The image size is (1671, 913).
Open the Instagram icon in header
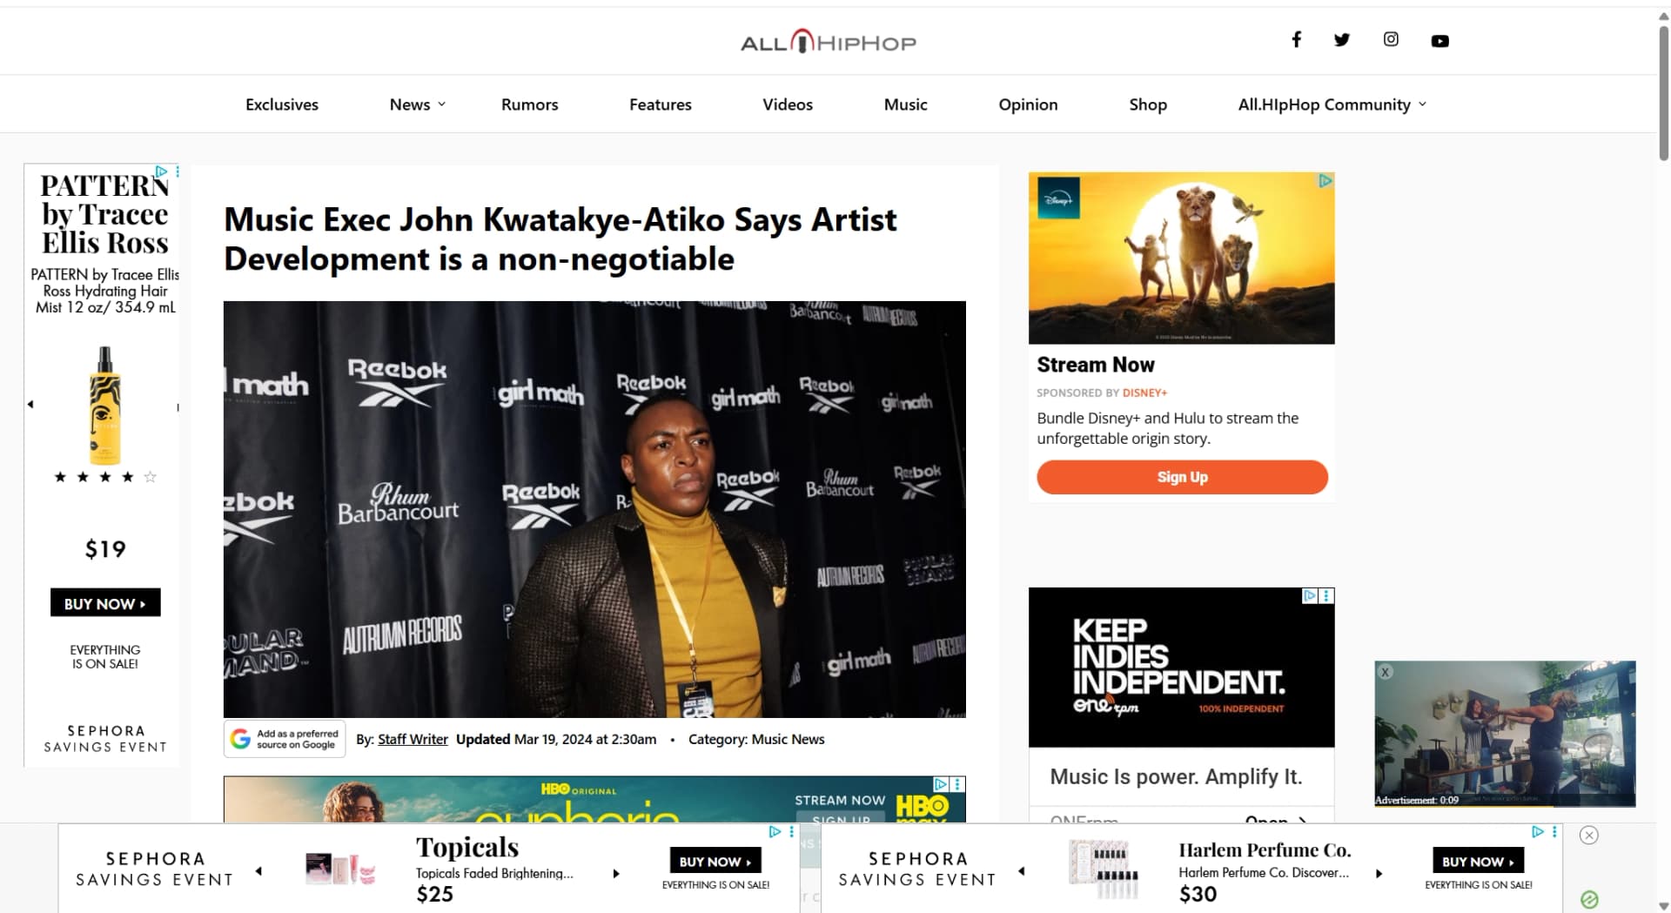click(x=1391, y=39)
